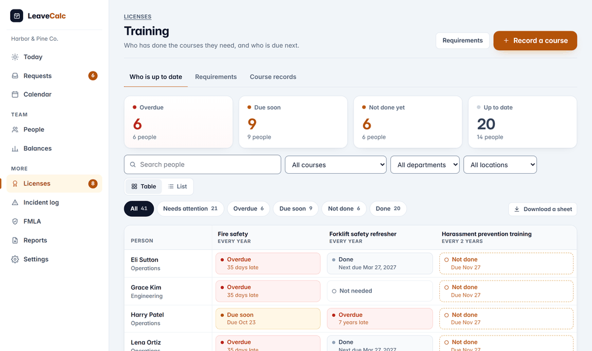Click Lena Ortiz's name
This screenshot has width=592, height=351.
pos(146,342)
